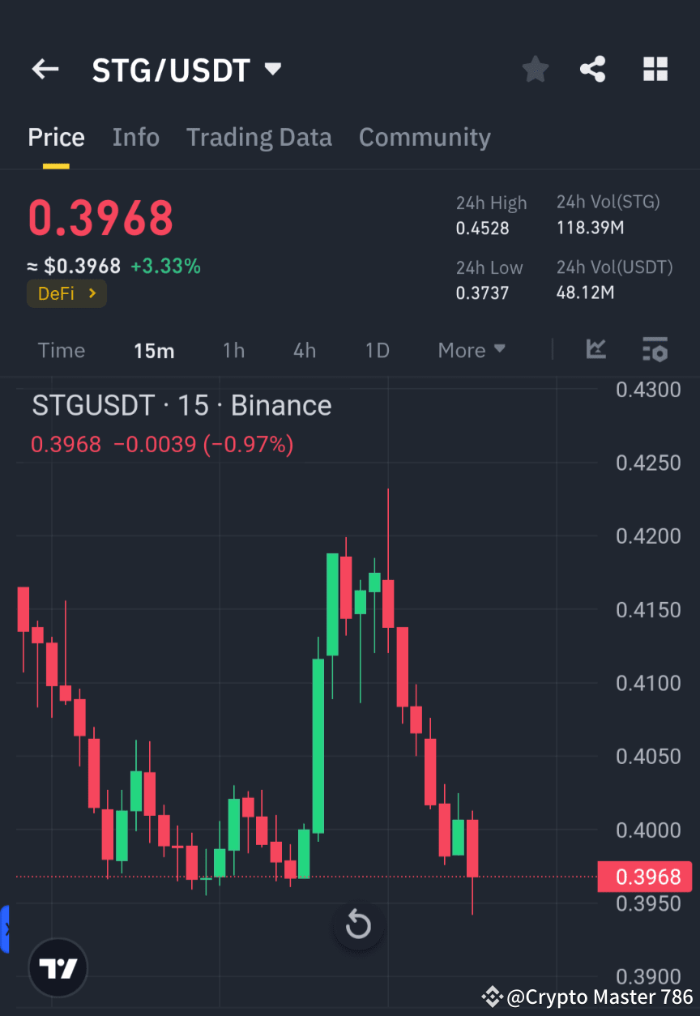The width and height of the screenshot is (700, 1016).
Task: Tap the refresh icon below the chart
Action: 357,925
